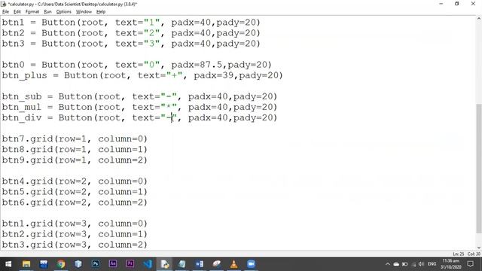The height and width of the screenshot is (271, 482).
Task: Open the Window menu
Action: (x=84, y=12)
